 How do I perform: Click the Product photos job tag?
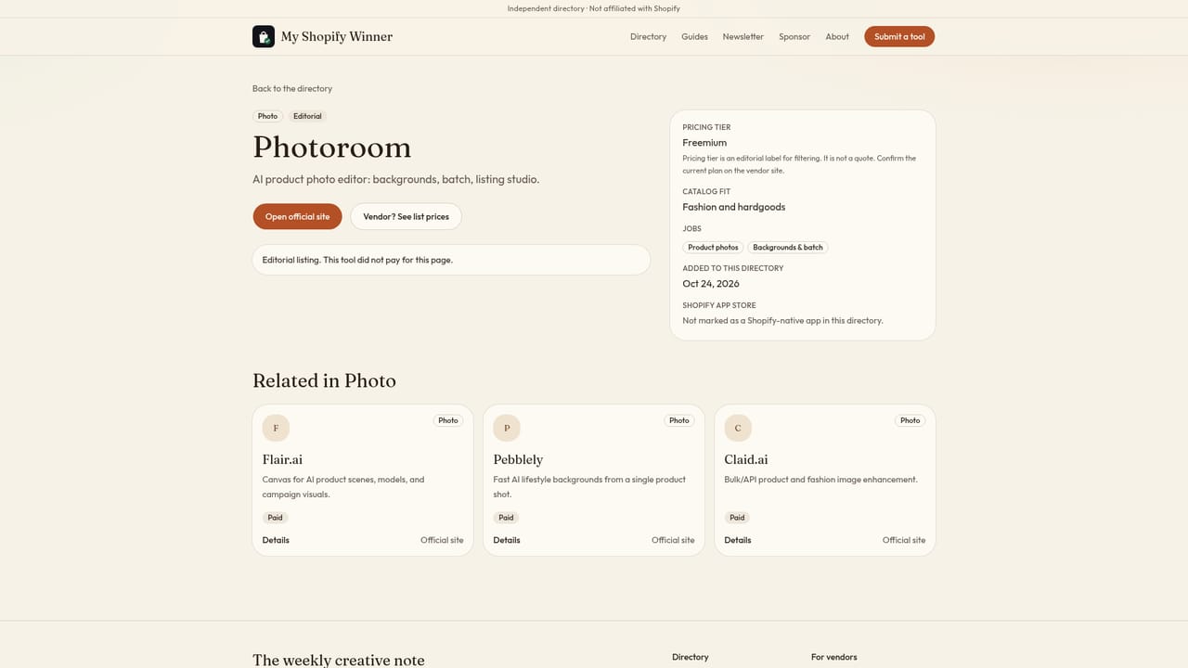pyautogui.click(x=713, y=248)
